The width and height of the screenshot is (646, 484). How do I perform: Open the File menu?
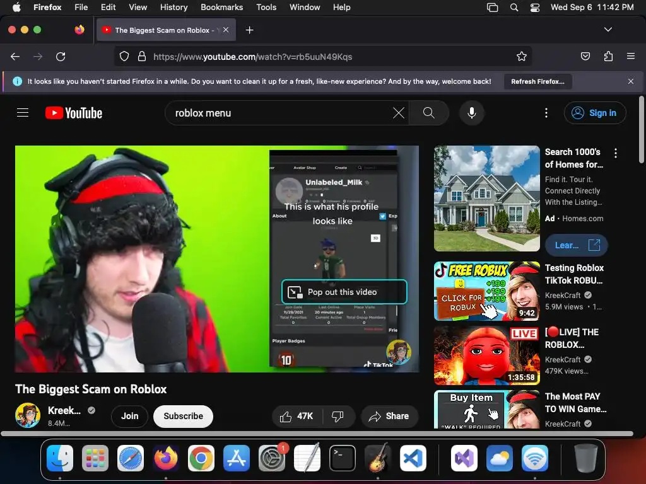[x=81, y=8]
